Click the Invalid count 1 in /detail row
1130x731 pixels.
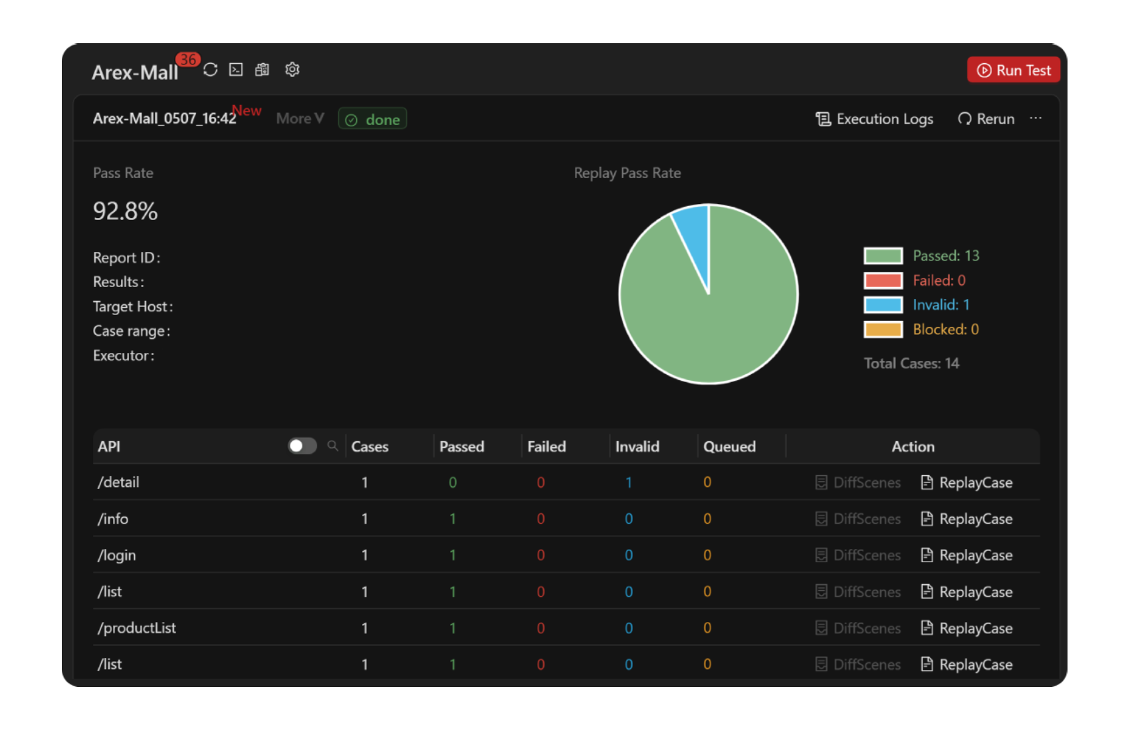coord(629,482)
